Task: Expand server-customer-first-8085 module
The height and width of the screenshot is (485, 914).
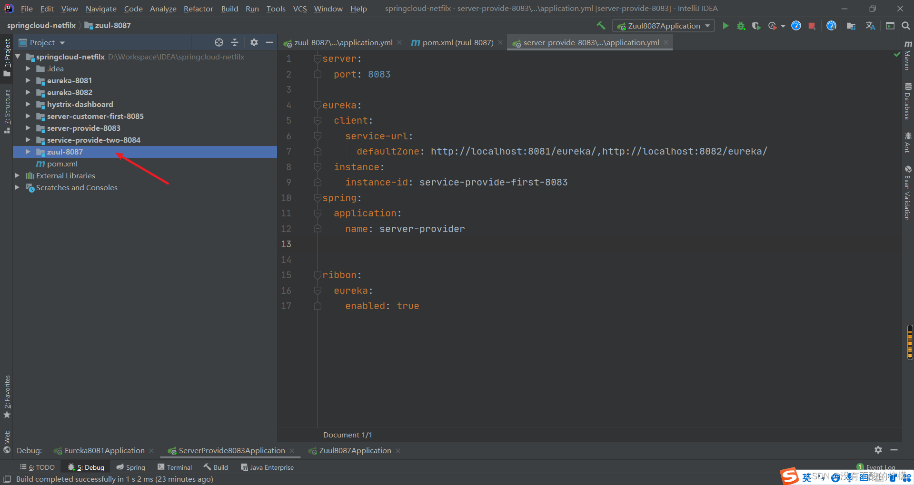Action: [x=28, y=116]
